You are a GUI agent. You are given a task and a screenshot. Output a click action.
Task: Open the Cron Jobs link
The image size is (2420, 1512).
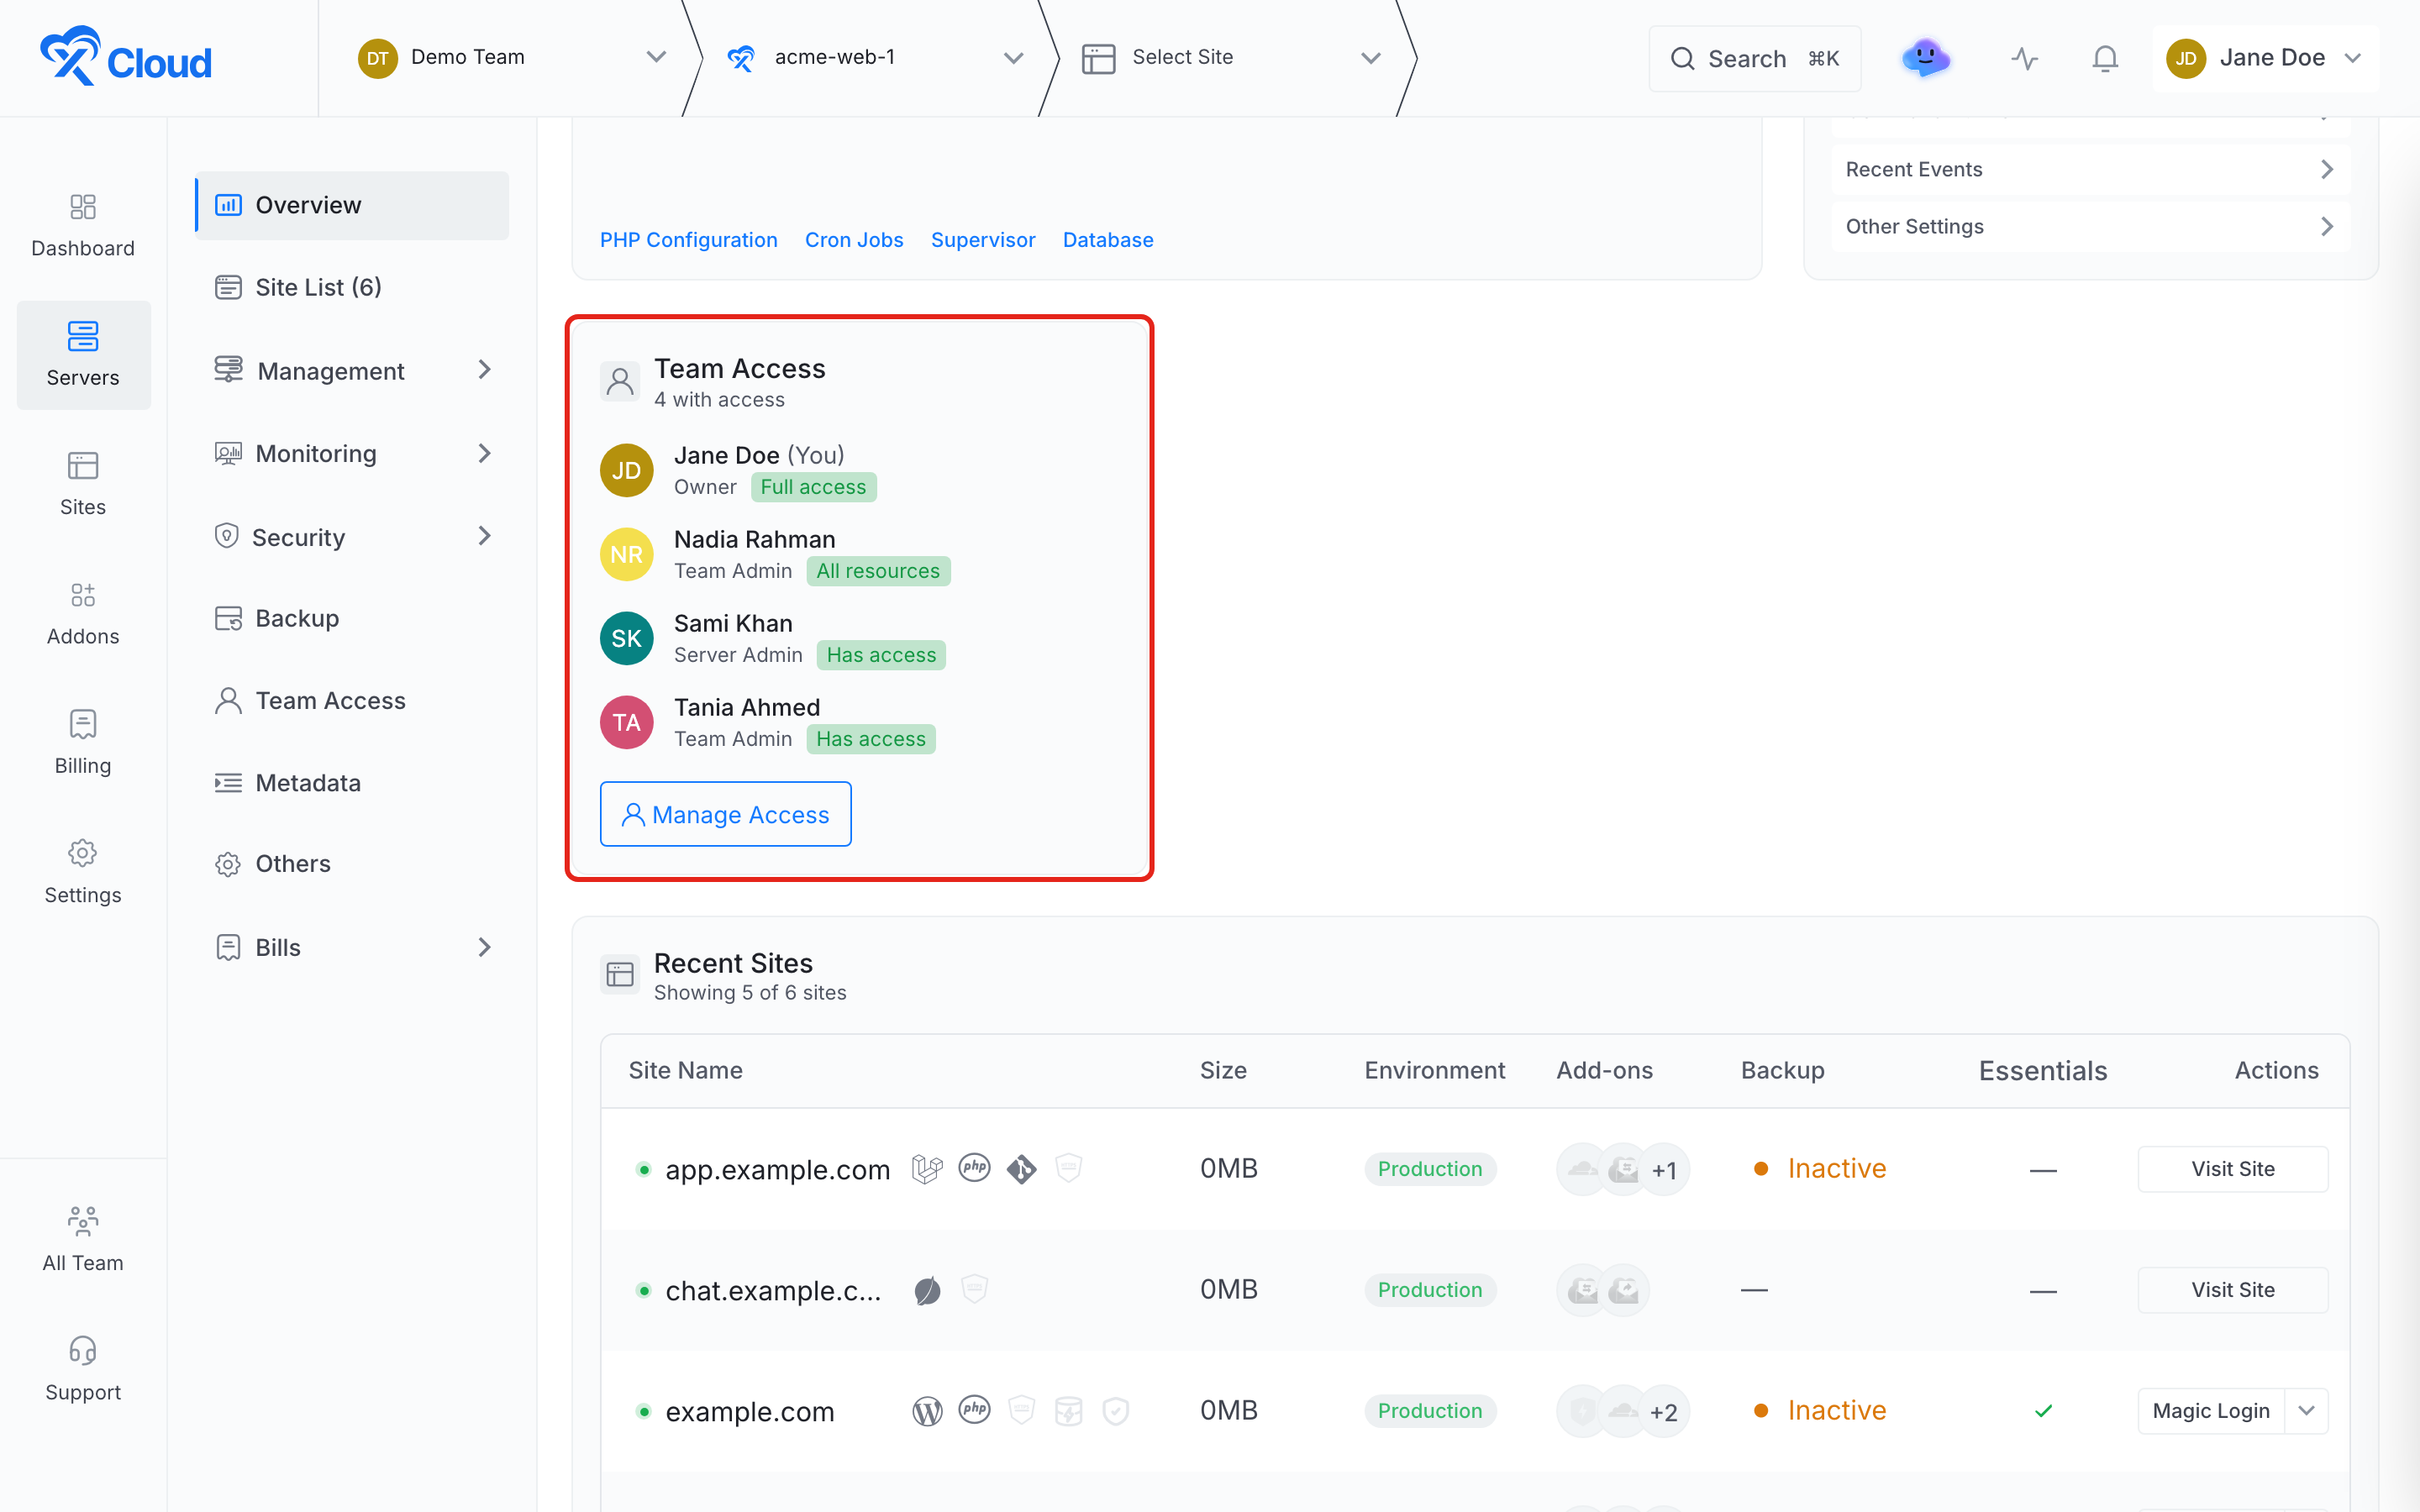(854, 240)
